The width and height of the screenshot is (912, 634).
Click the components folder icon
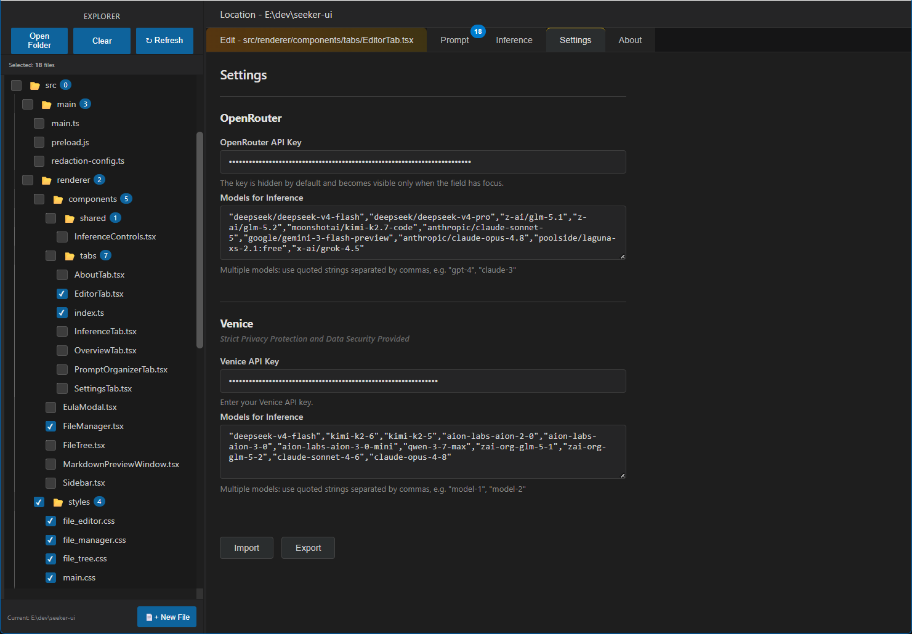point(58,199)
